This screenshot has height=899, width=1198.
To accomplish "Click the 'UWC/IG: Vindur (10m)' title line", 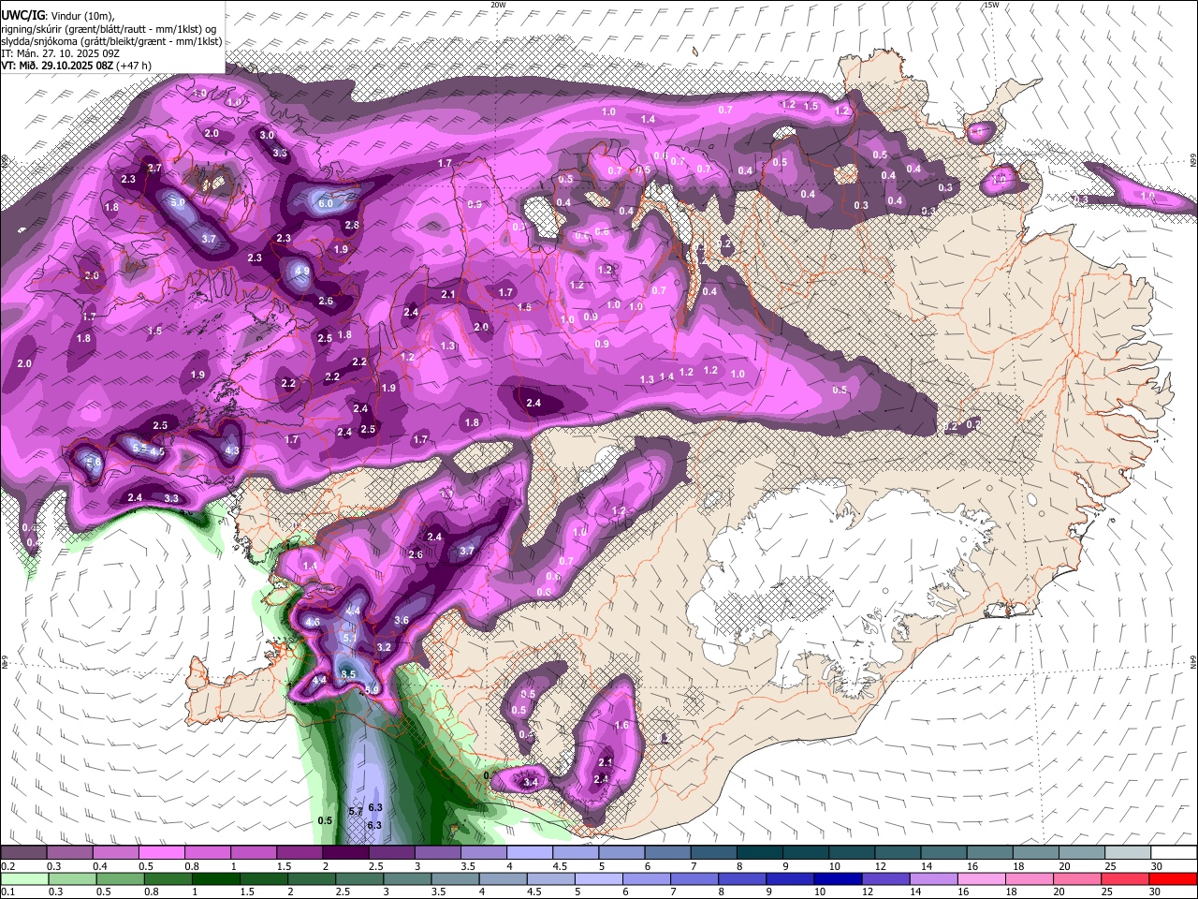I will tap(56, 16).
